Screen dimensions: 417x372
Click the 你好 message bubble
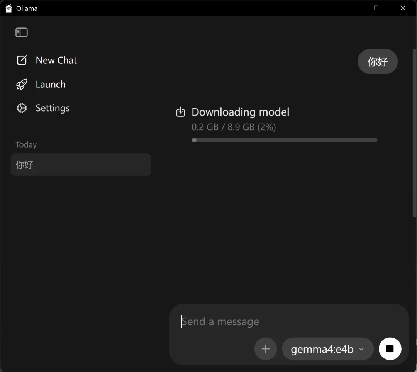point(377,61)
